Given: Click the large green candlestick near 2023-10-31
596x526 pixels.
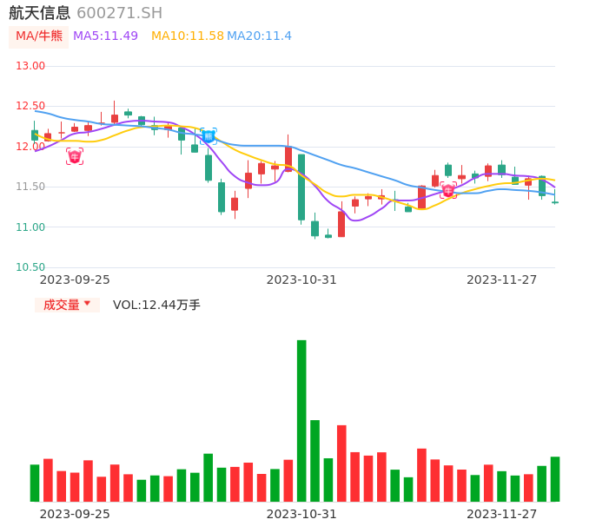Looking at the screenshot, I should tap(301, 187).
